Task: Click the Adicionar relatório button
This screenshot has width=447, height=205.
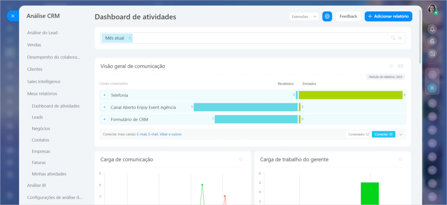Action: 388,16
